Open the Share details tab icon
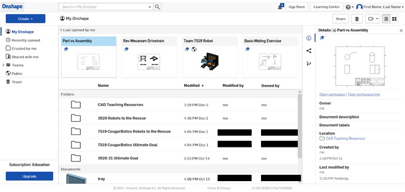The image size is (405, 192). click(x=309, y=51)
